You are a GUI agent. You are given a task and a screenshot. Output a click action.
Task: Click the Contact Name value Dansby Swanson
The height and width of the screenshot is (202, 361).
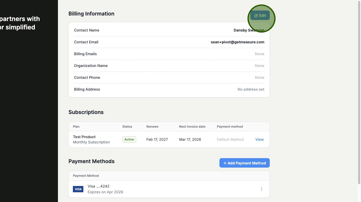click(249, 30)
